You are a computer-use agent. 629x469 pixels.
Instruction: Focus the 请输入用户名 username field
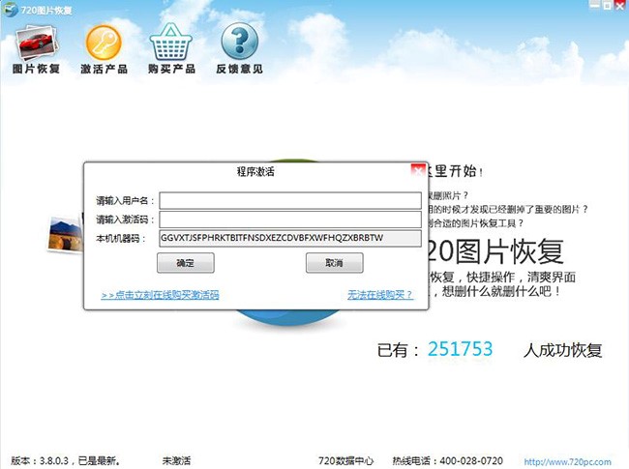point(290,200)
